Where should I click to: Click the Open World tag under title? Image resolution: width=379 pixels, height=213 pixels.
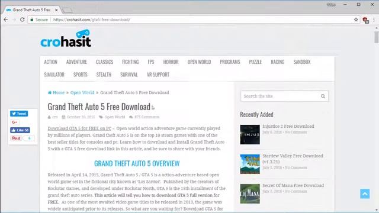point(114,117)
